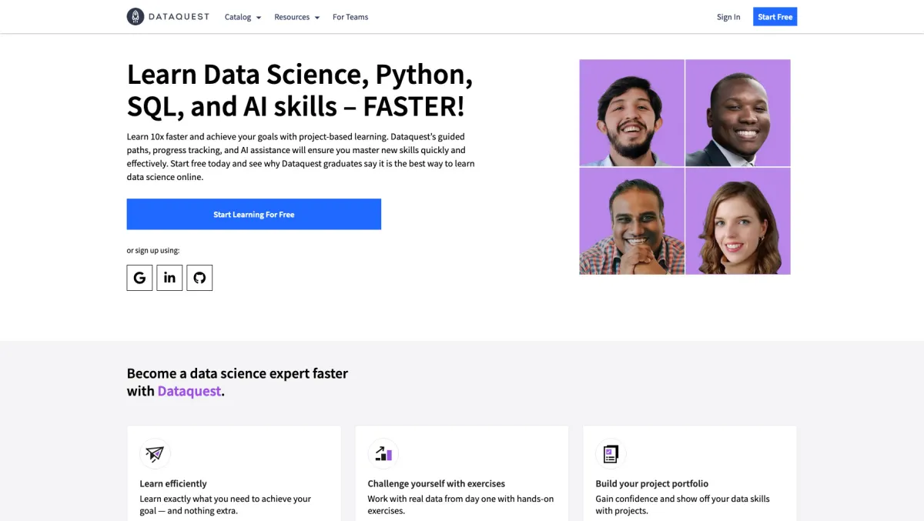
Task: Click the bar chart exercises icon
Action: (383, 454)
